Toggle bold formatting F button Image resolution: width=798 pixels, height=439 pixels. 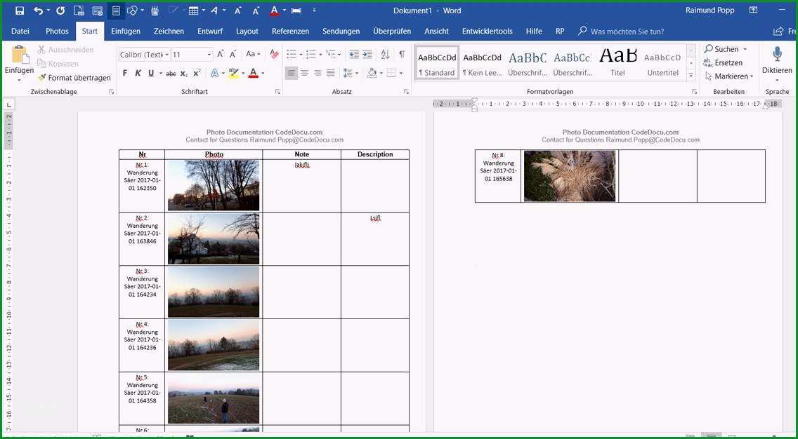[x=125, y=73]
